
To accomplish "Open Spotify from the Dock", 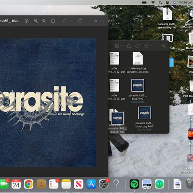I will tap(134, 184).
